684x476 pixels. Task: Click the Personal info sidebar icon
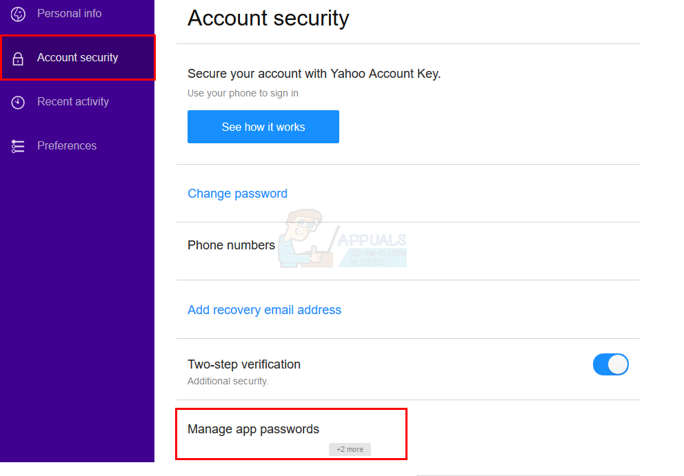point(18,14)
